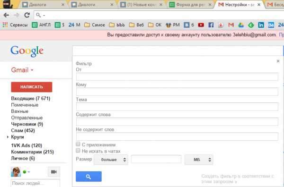Open the green chat status dropdown

click(27, 172)
